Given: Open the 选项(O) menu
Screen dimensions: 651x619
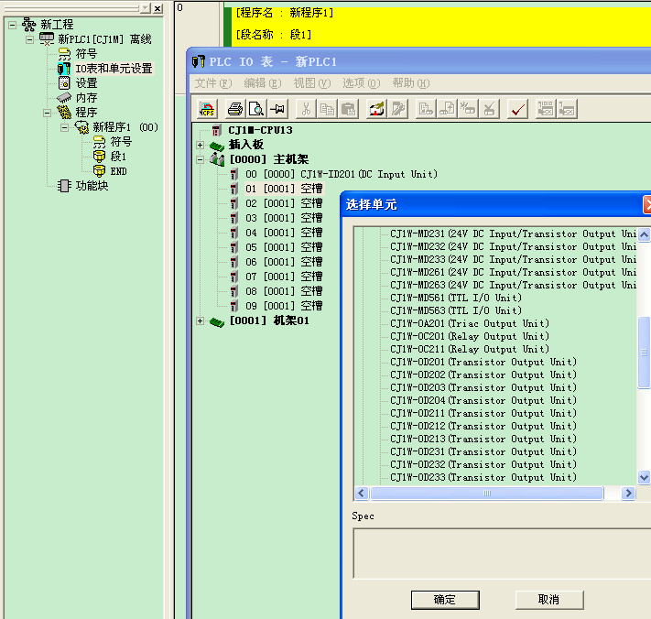Looking at the screenshot, I should (x=361, y=83).
